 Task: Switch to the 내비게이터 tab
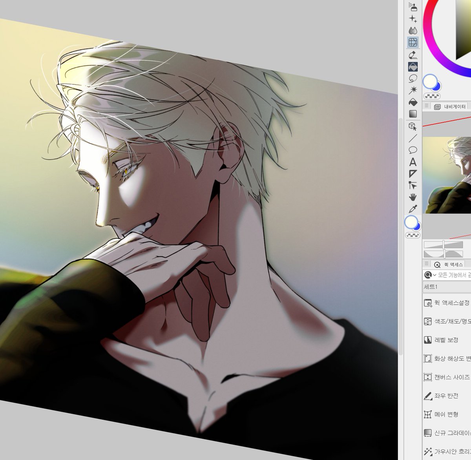tap(450, 106)
